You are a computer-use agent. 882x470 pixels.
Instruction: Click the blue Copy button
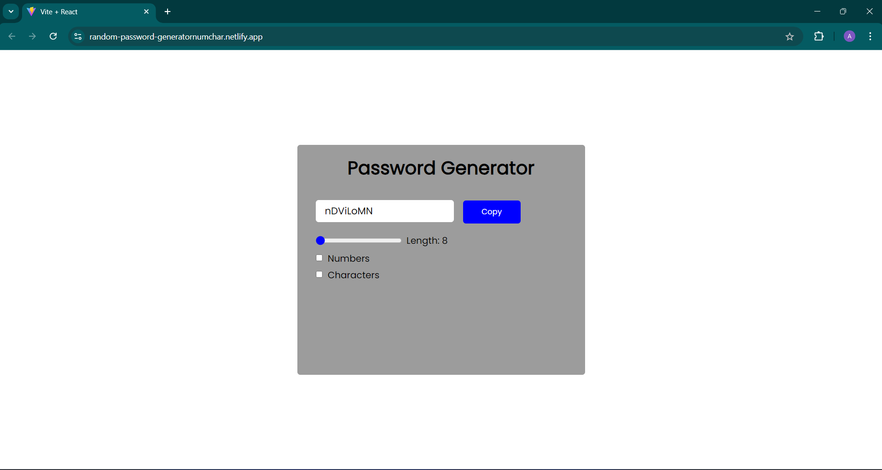(x=492, y=212)
